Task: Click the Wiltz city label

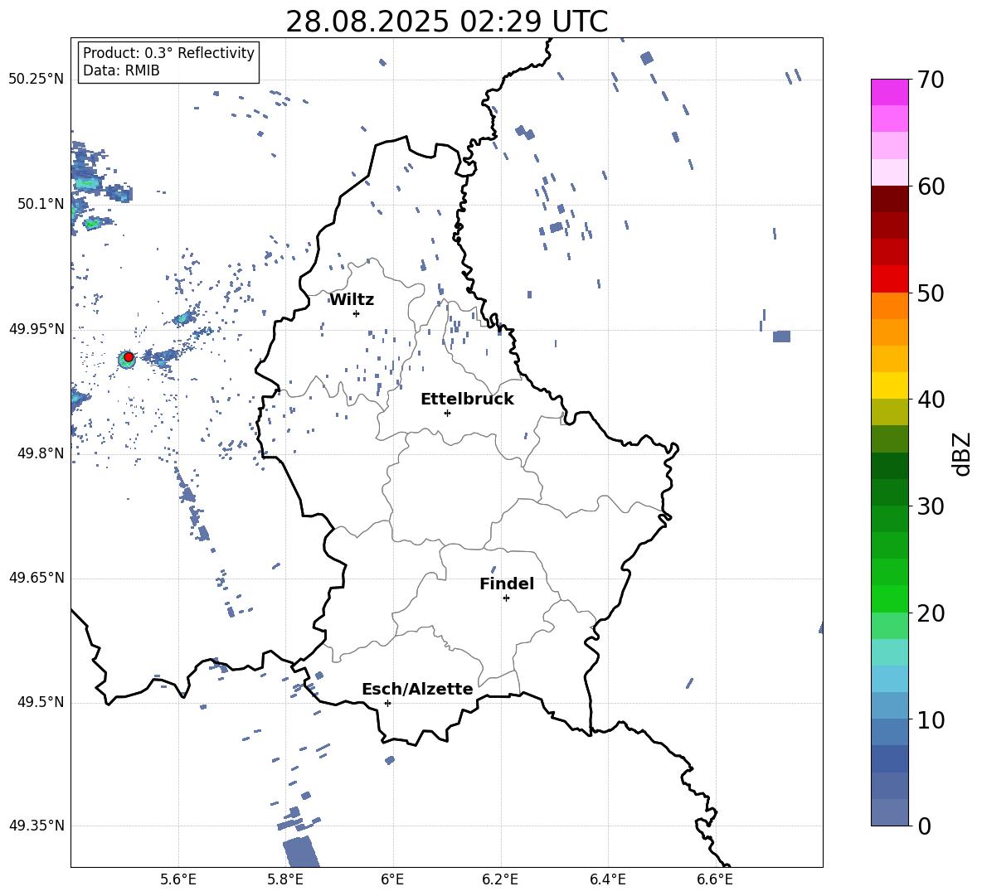Action: (x=352, y=300)
